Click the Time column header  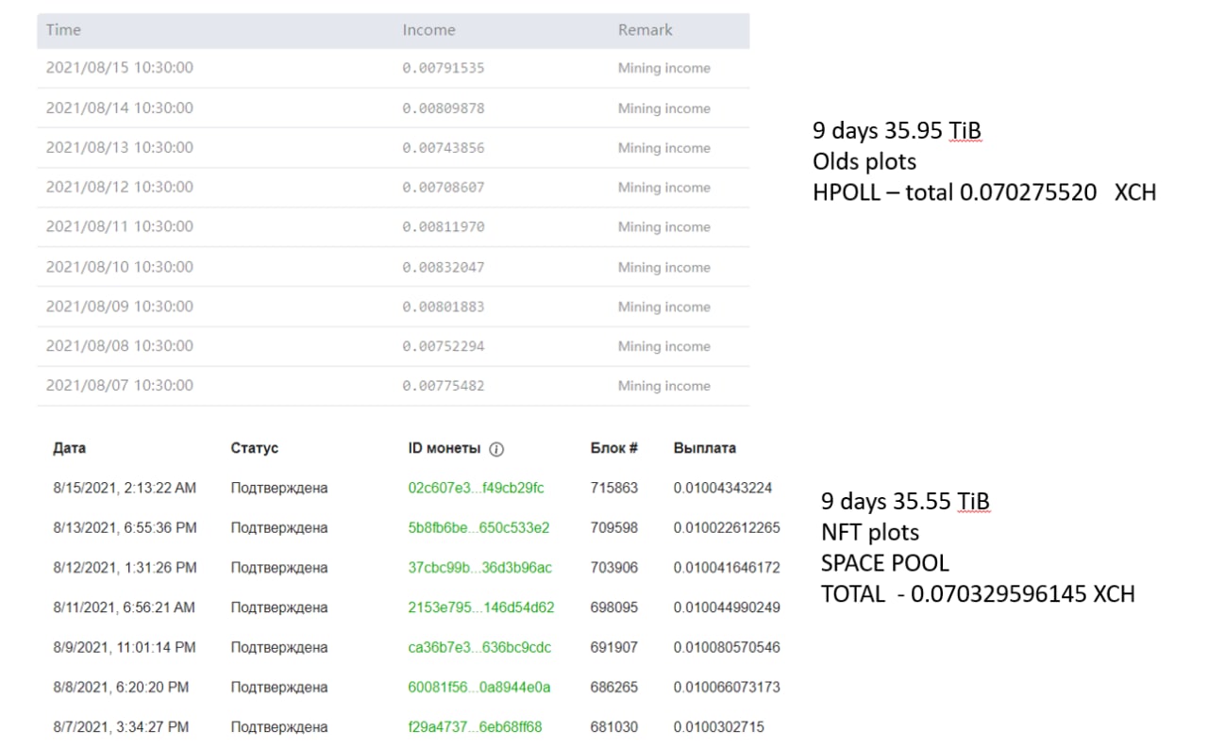click(x=63, y=29)
